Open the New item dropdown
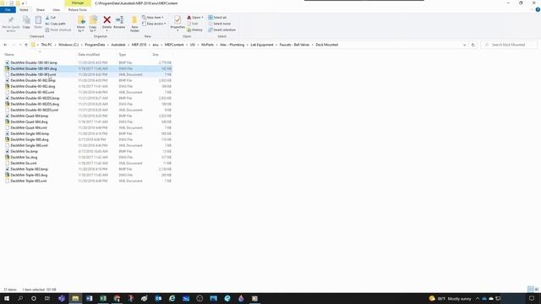 pos(153,17)
